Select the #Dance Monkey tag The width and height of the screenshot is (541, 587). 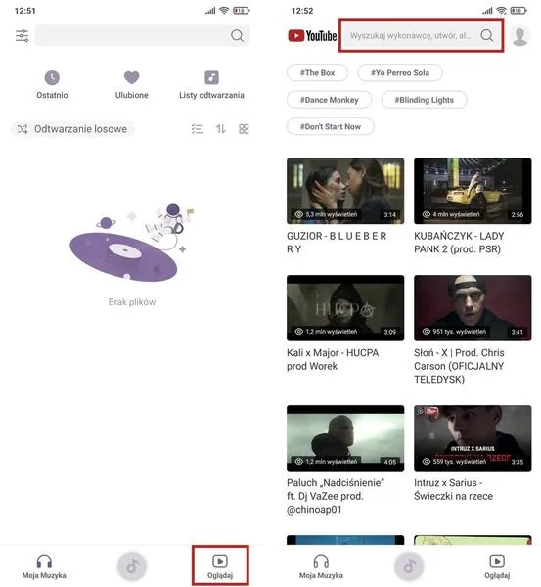pyautogui.click(x=330, y=100)
